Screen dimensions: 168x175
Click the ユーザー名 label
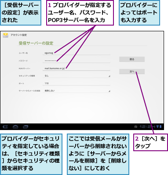point(23,53)
